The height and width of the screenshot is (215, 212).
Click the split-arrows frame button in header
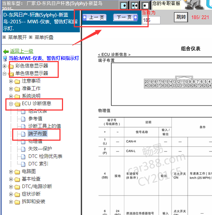click(135, 6)
